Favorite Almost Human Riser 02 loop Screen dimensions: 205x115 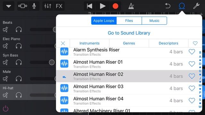[x=192, y=76]
